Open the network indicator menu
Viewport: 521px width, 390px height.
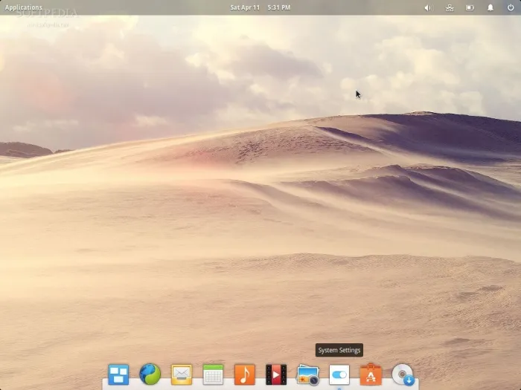pos(449,7)
